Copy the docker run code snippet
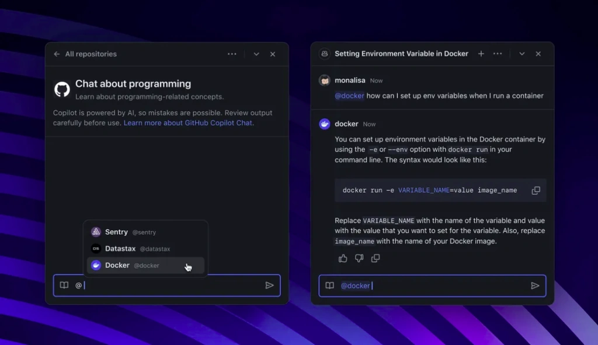 tap(536, 191)
